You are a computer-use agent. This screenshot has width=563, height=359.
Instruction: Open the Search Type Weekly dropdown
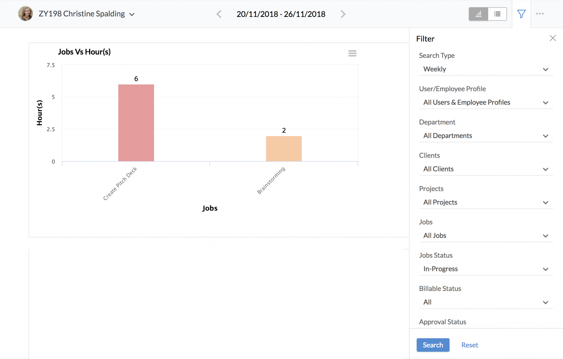(486, 69)
